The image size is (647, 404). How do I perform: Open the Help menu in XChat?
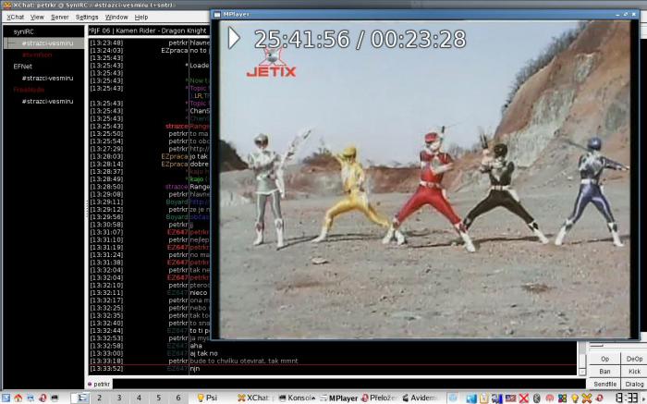(141, 17)
